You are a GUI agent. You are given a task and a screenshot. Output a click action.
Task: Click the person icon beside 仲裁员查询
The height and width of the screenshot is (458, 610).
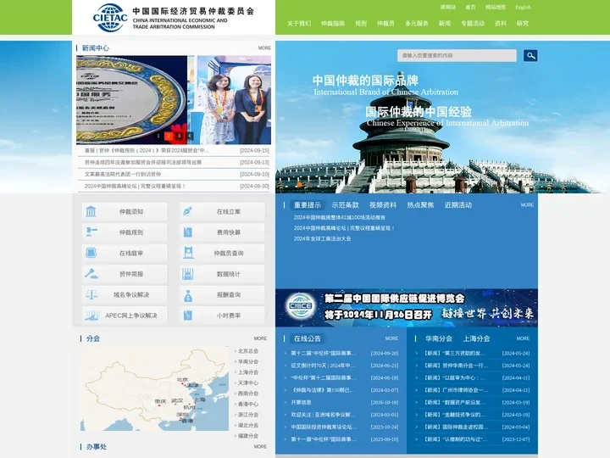[x=188, y=253]
